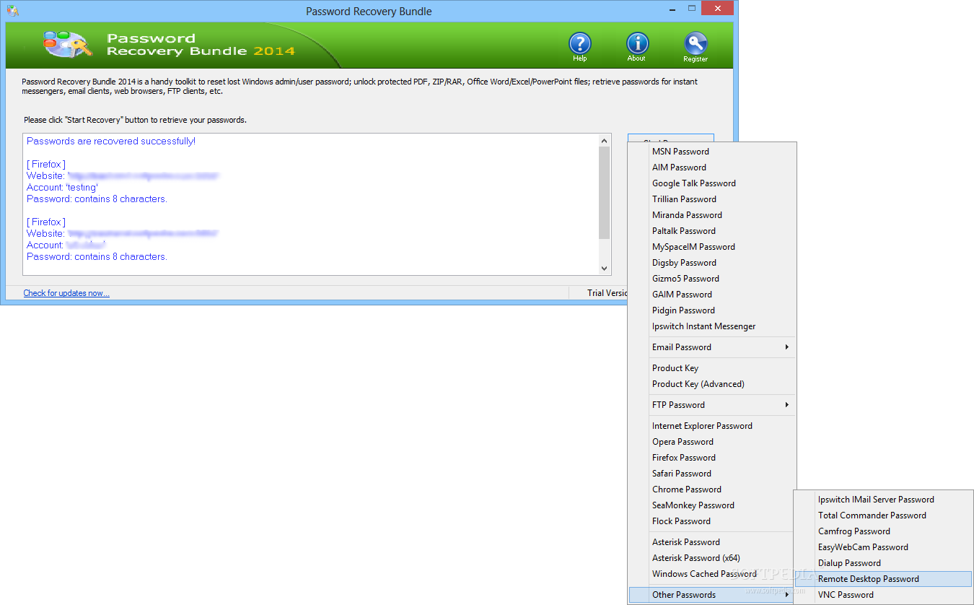Choose Digsby Password
Image resolution: width=974 pixels, height=605 pixels.
713,263
